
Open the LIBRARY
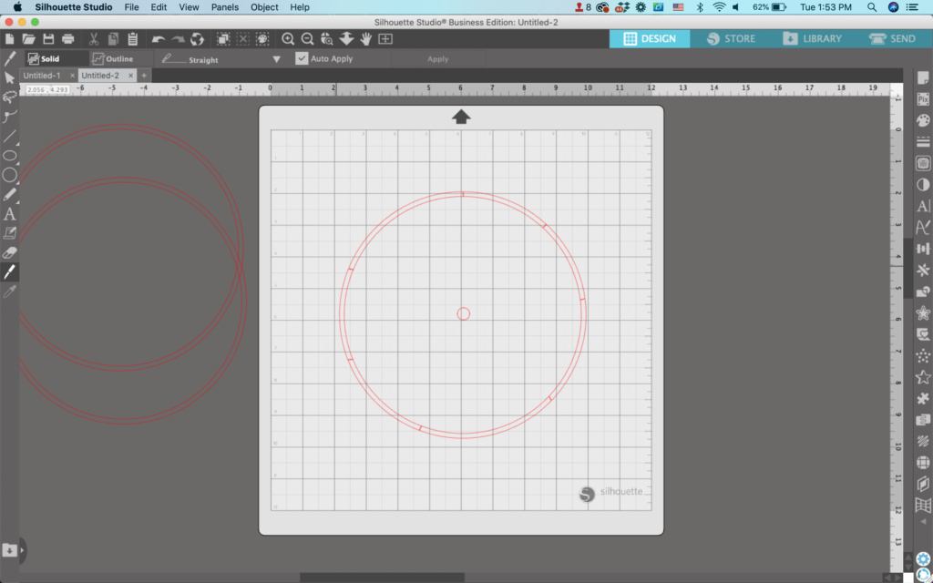click(x=812, y=38)
